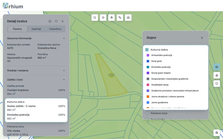223x139 pixels.
Task: Click the Donji grad color swatch
Action: (x=148, y=61)
